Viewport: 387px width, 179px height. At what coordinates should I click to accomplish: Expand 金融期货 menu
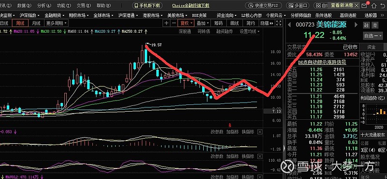point(54,15)
